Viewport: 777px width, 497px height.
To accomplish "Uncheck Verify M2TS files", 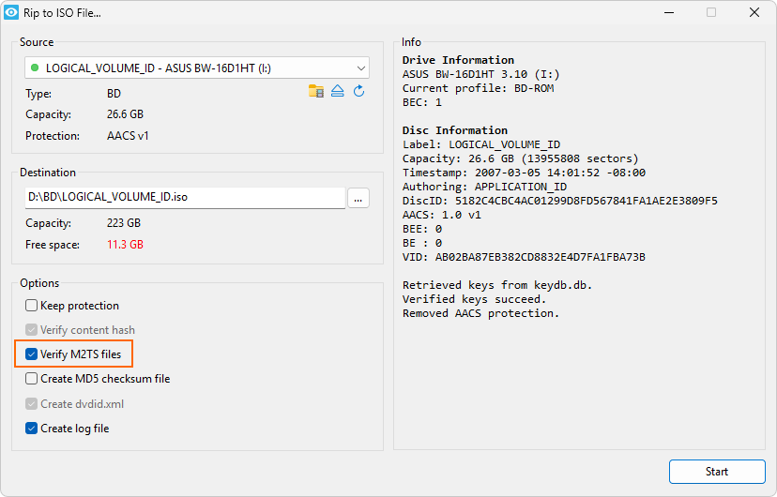I will click(31, 354).
